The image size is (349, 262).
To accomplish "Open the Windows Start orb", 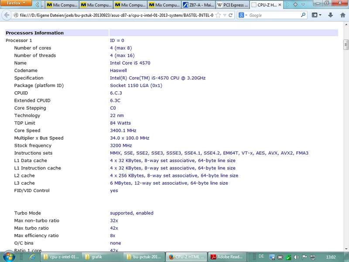I will click(x=8, y=257).
